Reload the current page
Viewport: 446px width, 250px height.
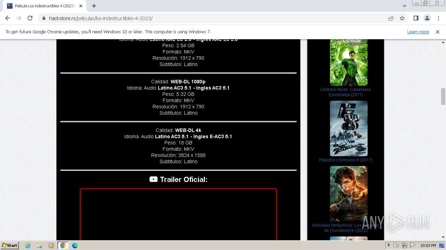click(x=30, y=18)
